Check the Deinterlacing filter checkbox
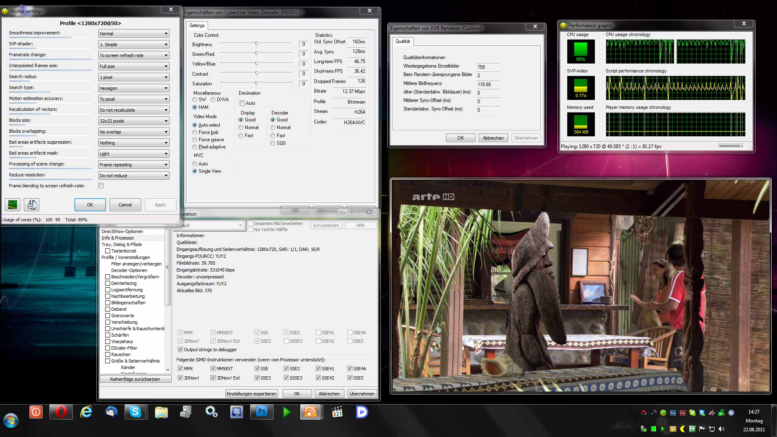777x437 pixels. tap(108, 283)
